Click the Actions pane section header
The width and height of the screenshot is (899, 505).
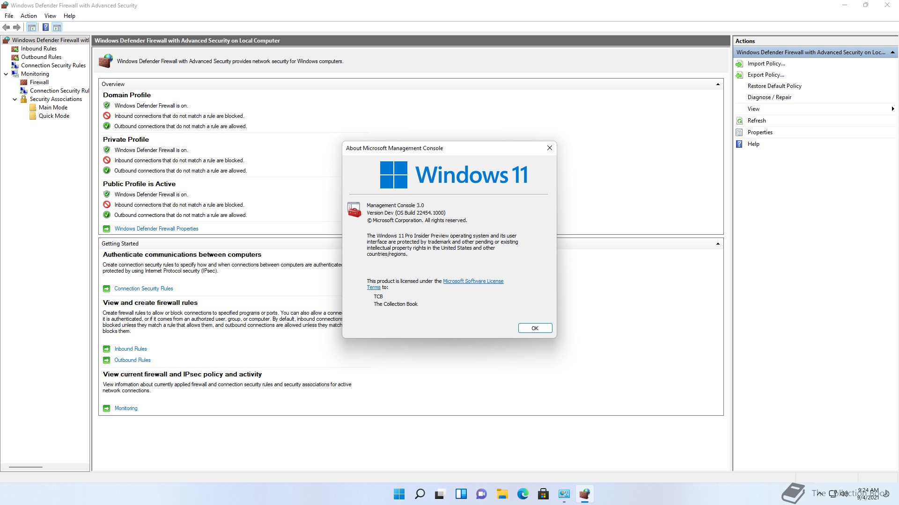815,52
